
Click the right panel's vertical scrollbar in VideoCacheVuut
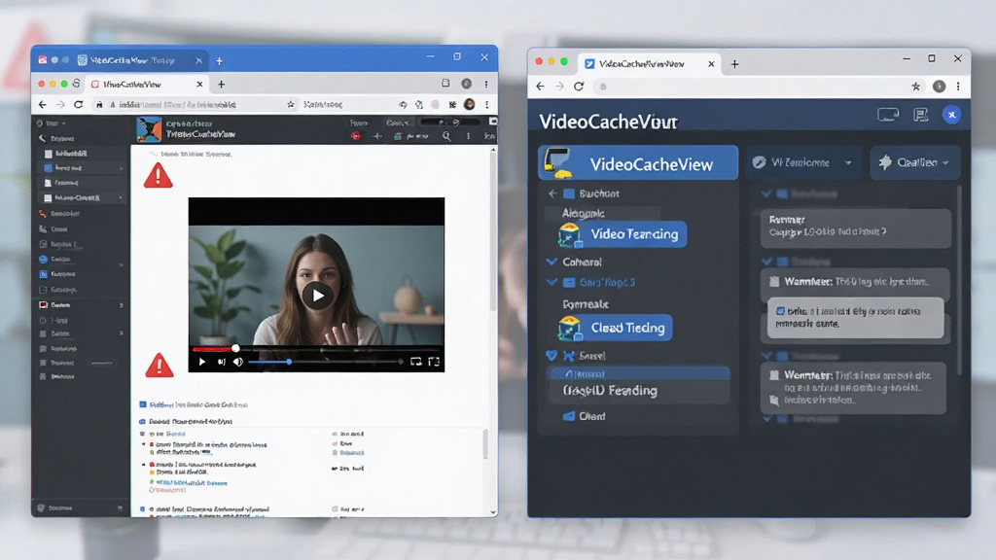(x=959, y=279)
